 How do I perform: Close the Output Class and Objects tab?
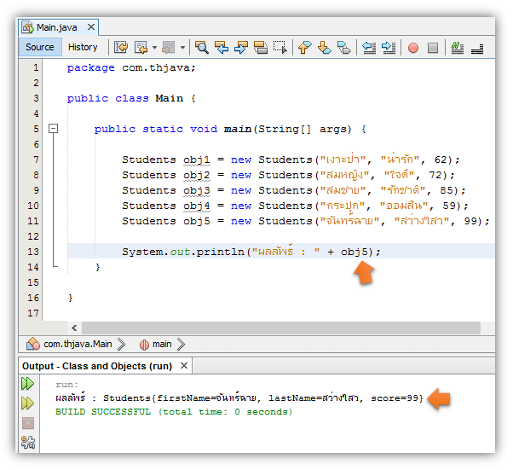pyautogui.click(x=184, y=366)
